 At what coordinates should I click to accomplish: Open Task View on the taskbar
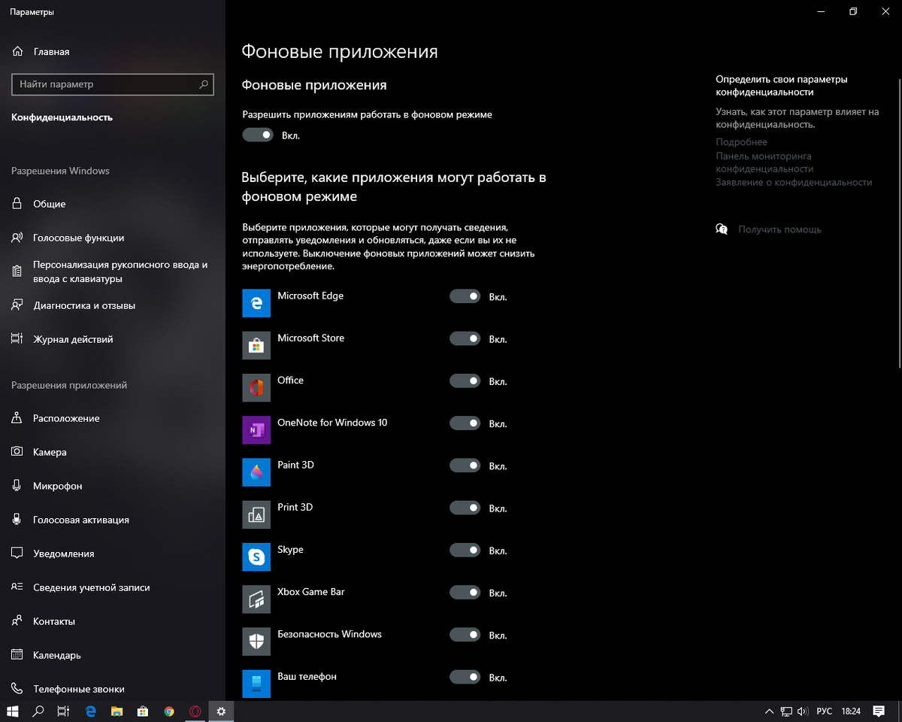(x=64, y=711)
